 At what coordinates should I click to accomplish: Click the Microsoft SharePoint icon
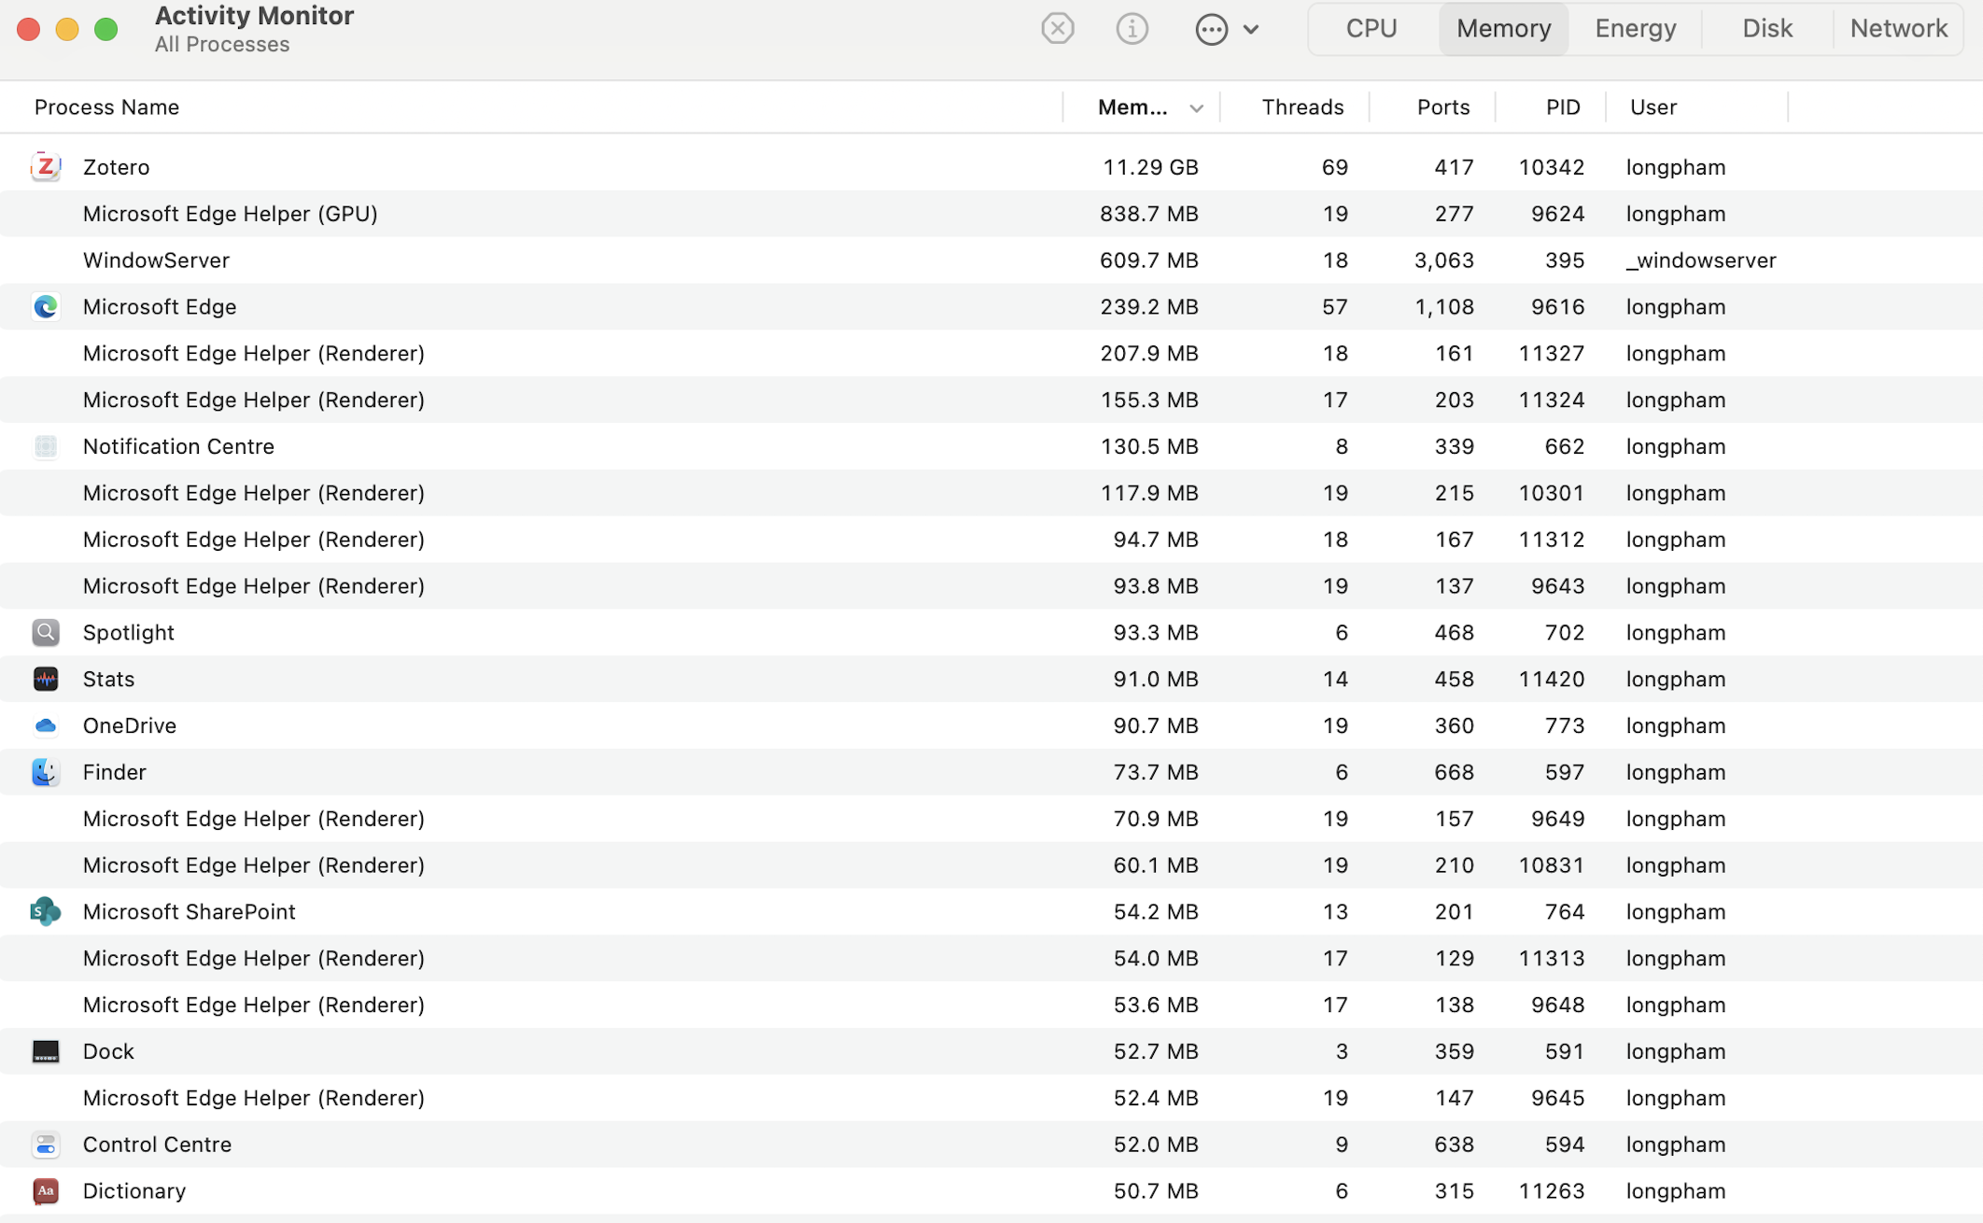pos(45,911)
